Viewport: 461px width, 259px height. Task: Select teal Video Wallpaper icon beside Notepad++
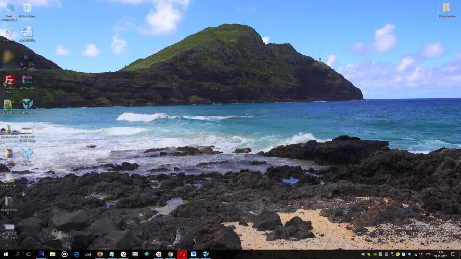pos(28,107)
